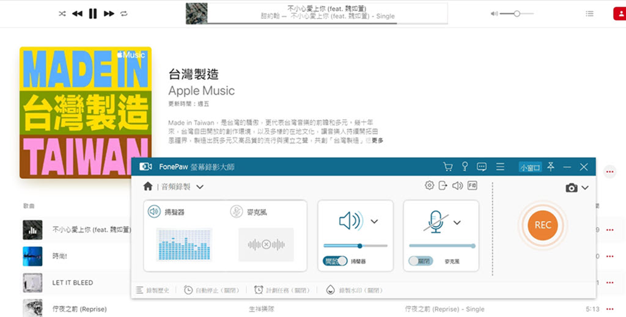The height and width of the screenshot is (317, 626).
Task: Click the large muted microphone icon
Action: pyautogui.click(x=435, y=222)
